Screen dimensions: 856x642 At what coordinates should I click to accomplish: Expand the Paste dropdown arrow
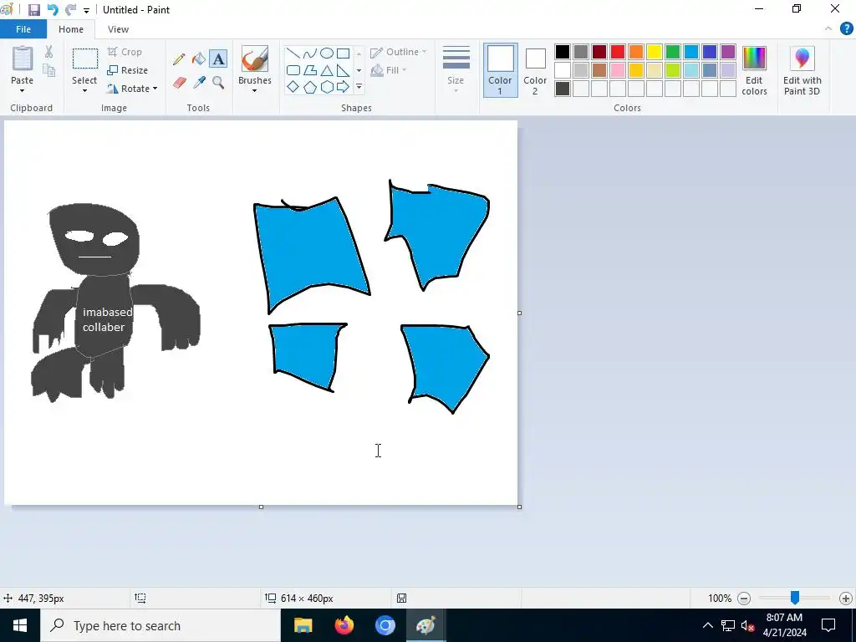tap(22, 90)
